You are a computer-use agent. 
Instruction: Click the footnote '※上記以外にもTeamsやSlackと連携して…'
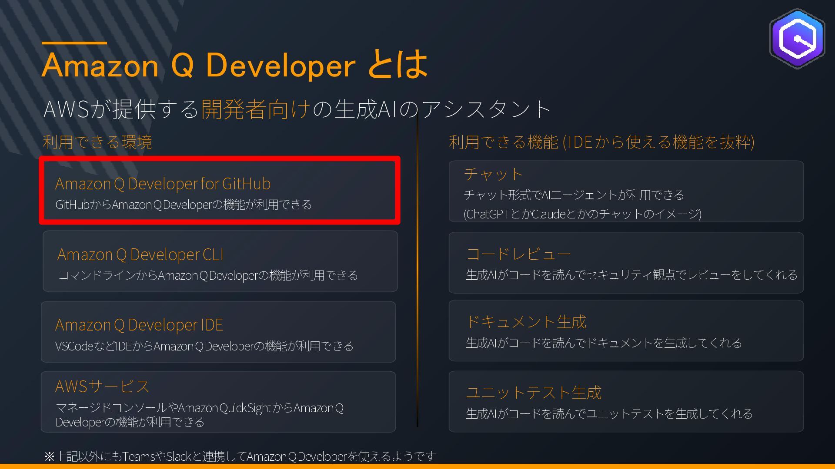(x=240, y=456)
